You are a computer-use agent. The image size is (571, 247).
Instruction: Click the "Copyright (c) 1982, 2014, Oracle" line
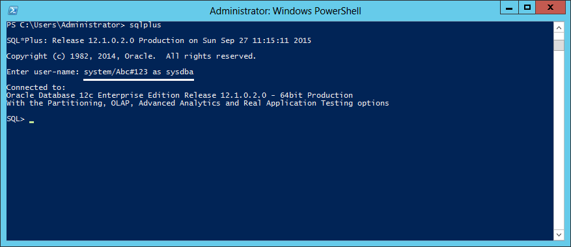[131, 57]
